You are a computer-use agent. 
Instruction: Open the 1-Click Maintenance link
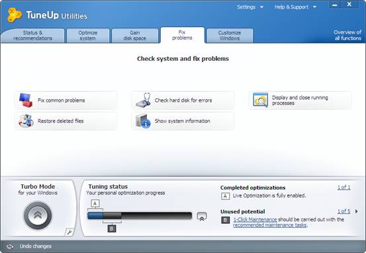[255, 219]
